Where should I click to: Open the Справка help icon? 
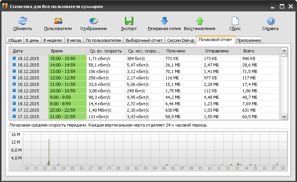[270, 21]
